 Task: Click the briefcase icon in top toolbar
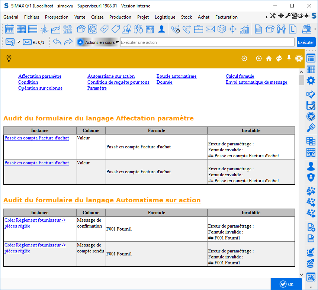(199, 29)
